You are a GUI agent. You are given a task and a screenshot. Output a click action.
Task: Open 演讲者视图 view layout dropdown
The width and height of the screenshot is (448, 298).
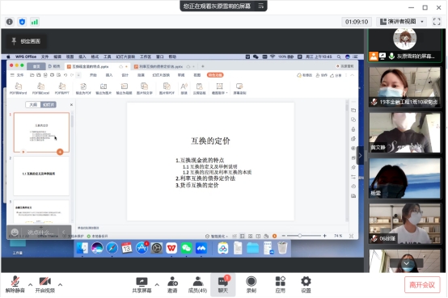[403, 22]
